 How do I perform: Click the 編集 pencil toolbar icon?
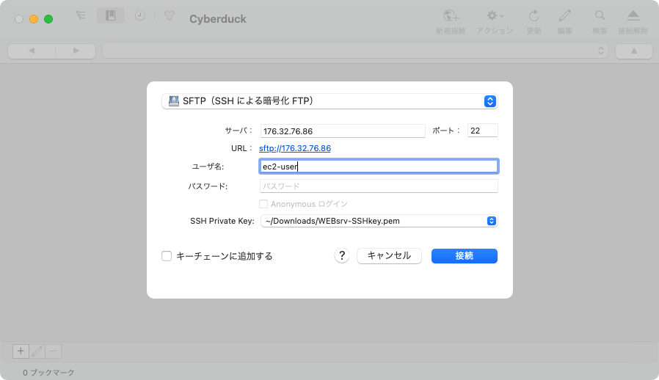[565, 22]
